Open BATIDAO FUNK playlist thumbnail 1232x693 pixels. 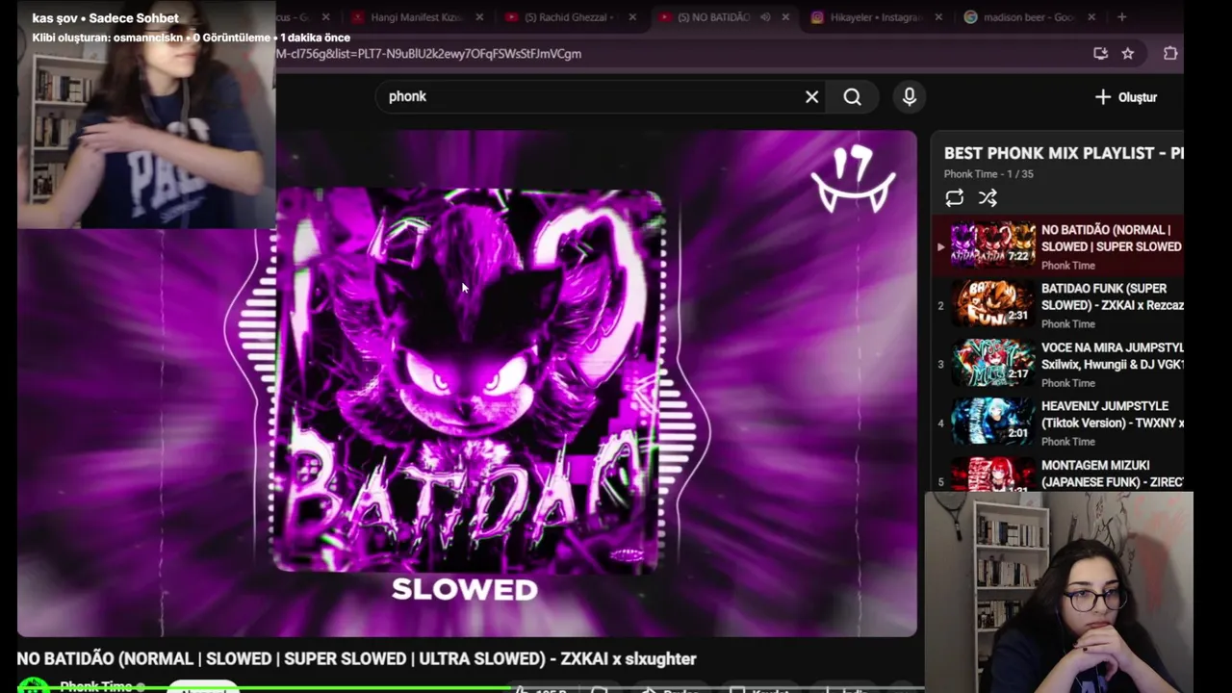(992, 303)
